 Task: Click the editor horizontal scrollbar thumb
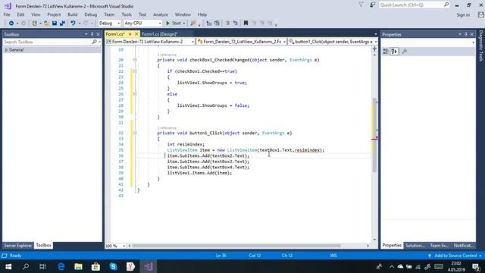tap(236, 246)
